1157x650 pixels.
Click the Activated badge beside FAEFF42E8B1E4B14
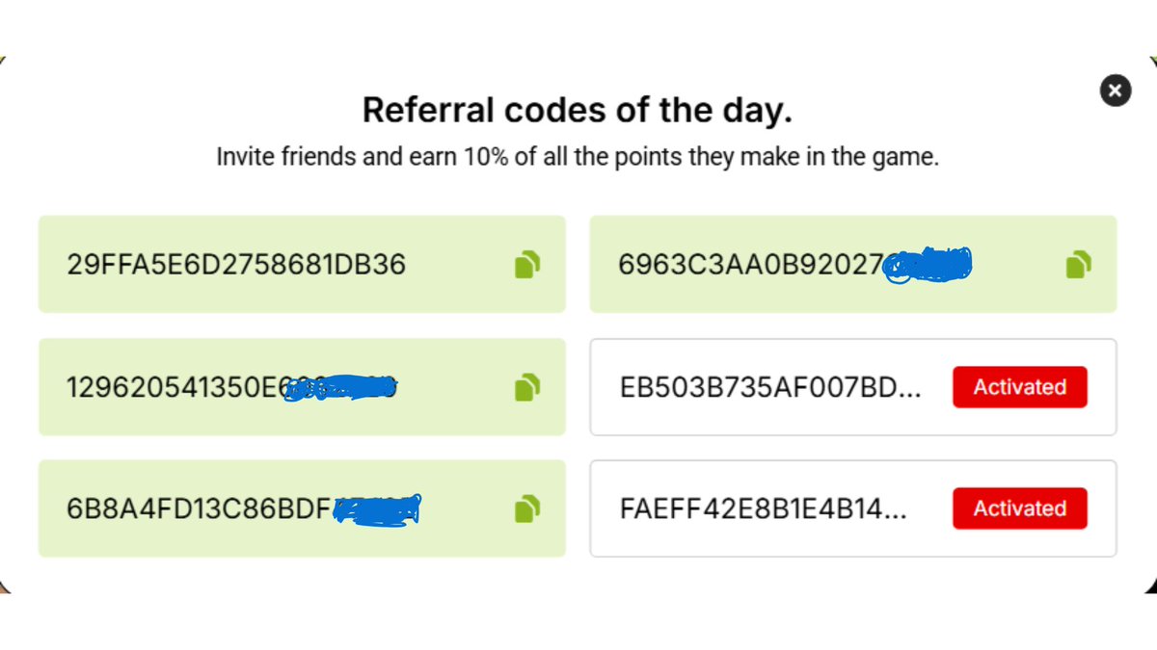coord(1020,508)
